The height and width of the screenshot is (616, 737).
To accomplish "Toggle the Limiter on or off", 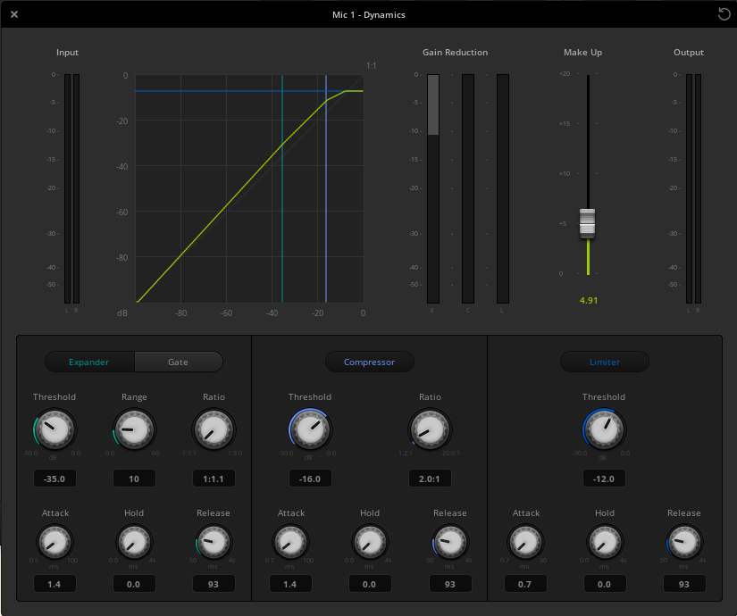I will click(605, 362).
